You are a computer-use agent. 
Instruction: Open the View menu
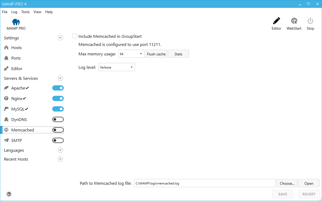37,12
